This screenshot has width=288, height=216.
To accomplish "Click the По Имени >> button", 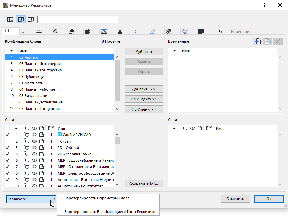I will pos(144,109).
